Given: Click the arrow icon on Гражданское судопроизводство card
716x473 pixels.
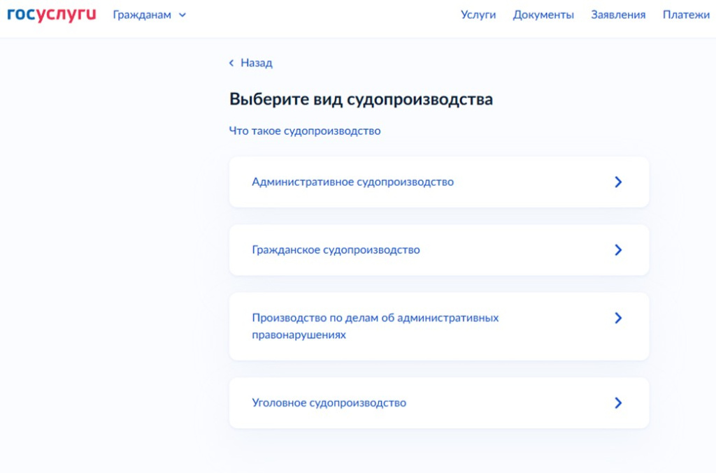Looking at the screenshot, I should click(618, 250).
